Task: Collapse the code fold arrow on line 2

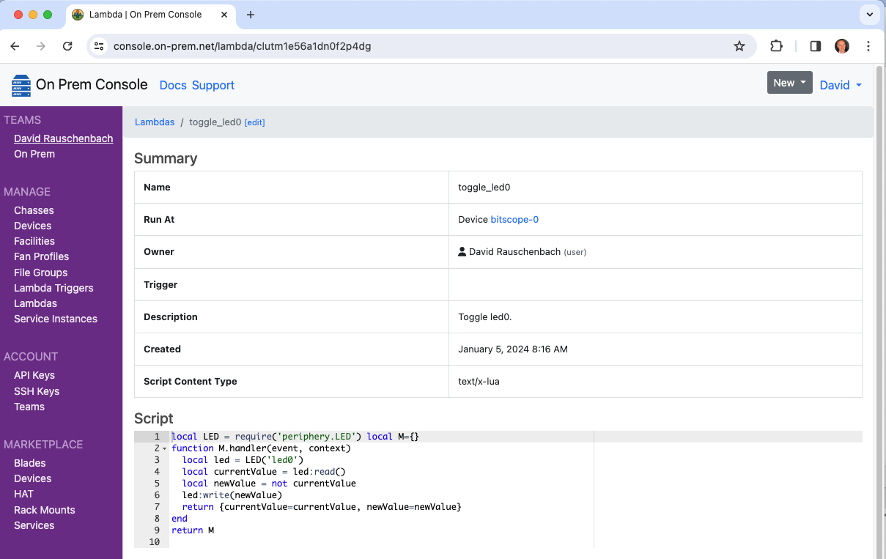Action: click(x=164, y=448)
